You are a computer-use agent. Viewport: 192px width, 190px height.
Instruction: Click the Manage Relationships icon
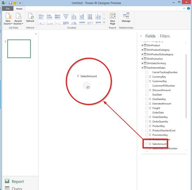[x=126, y=16]
